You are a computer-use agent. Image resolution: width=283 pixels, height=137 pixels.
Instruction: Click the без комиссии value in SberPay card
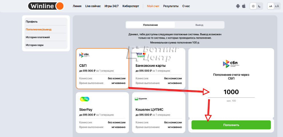click(x=117, y=122)
